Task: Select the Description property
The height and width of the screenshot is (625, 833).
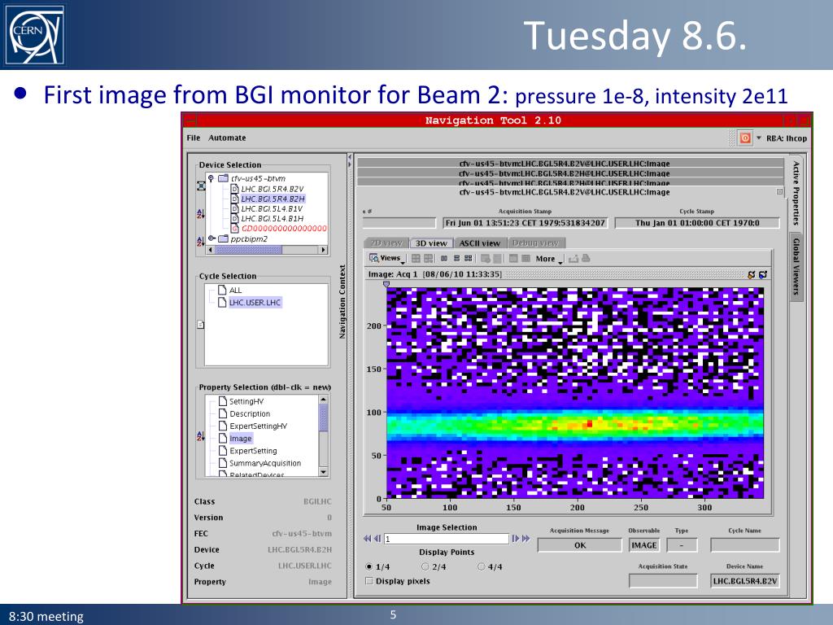Action: [250, 413]
